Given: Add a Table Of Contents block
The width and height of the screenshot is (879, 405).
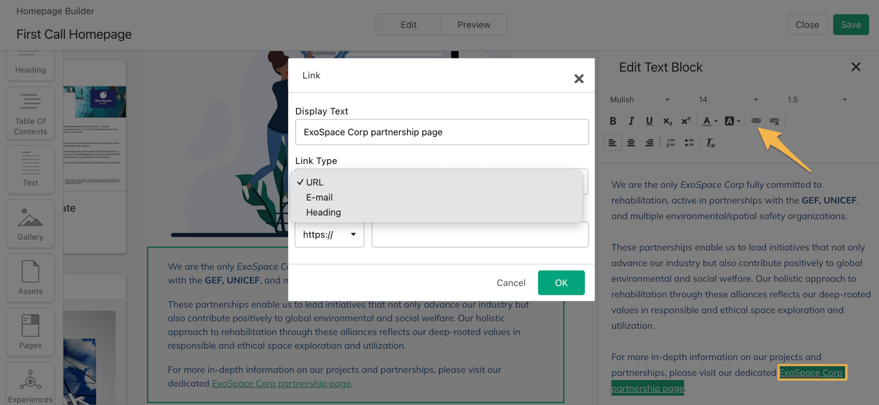Looking at the screenshot, I should (x=31, y=114).
